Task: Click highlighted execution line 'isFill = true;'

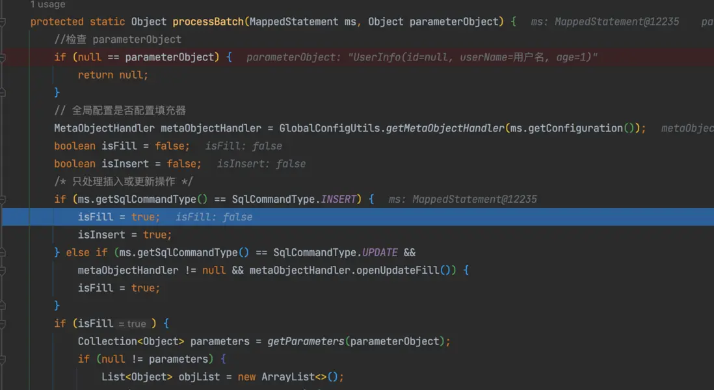Action: 119,217
